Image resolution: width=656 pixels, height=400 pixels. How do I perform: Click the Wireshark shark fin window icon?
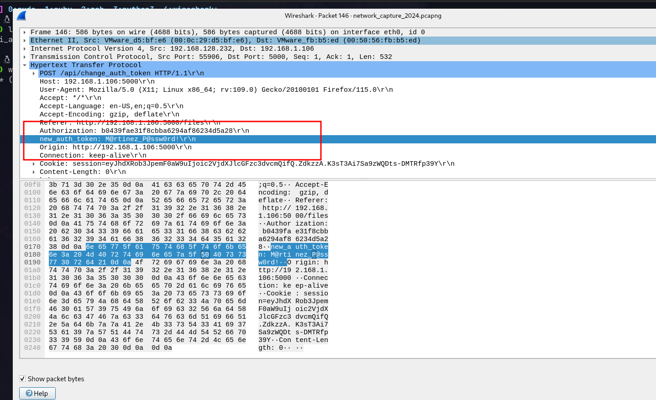pos(21,16)
